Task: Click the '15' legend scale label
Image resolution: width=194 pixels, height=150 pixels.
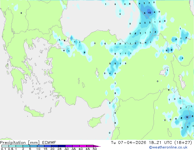Action: [x=45, y=149]
